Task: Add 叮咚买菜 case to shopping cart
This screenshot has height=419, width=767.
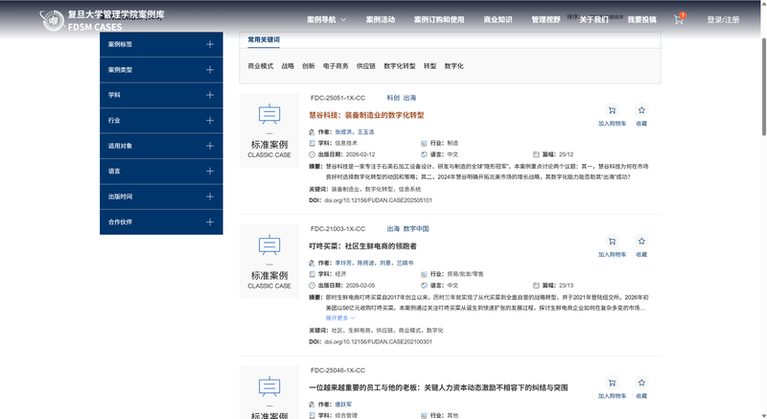Action: [612, 246]
